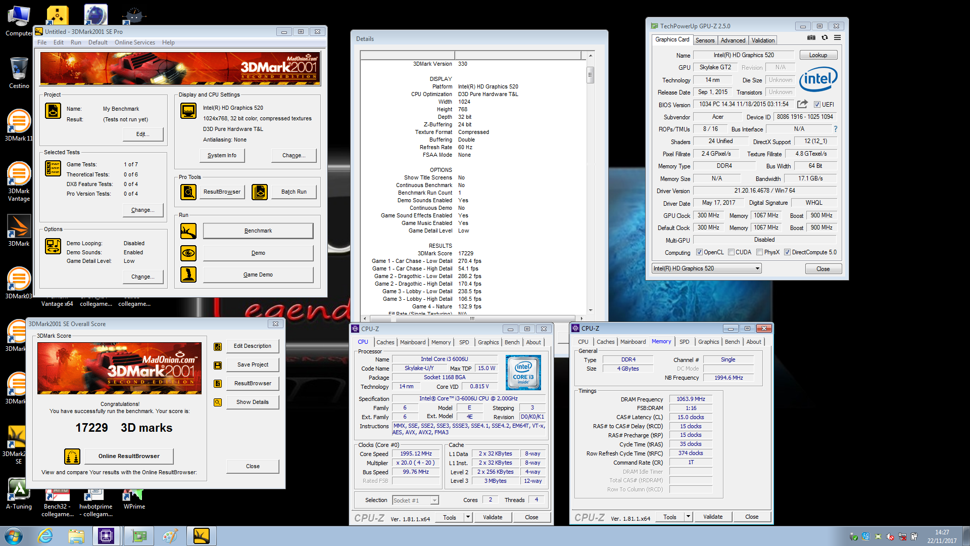Click the Options panel icon
This screenshot has width=970, height=546.
click(53, 246)
